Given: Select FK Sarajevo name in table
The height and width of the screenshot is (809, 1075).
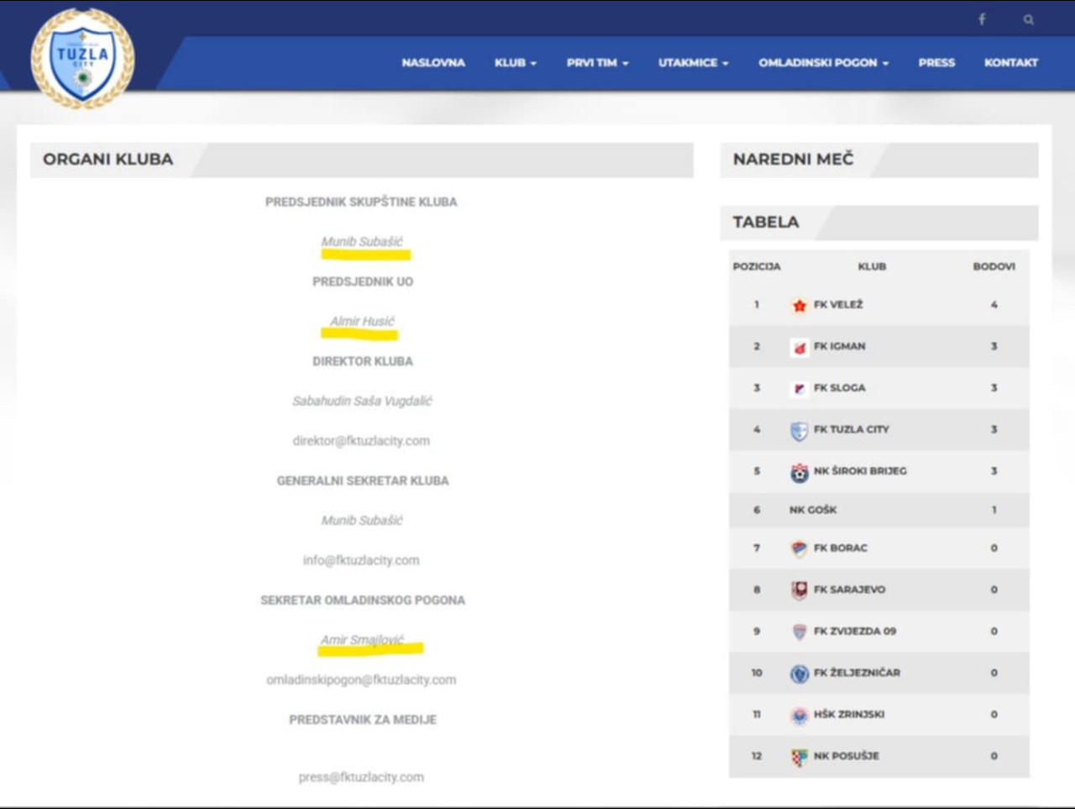Looking at the screenshot, I should pos(849,590).
